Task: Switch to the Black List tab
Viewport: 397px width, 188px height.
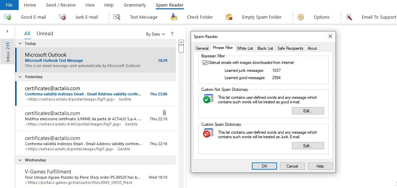Action: (265, 48)
